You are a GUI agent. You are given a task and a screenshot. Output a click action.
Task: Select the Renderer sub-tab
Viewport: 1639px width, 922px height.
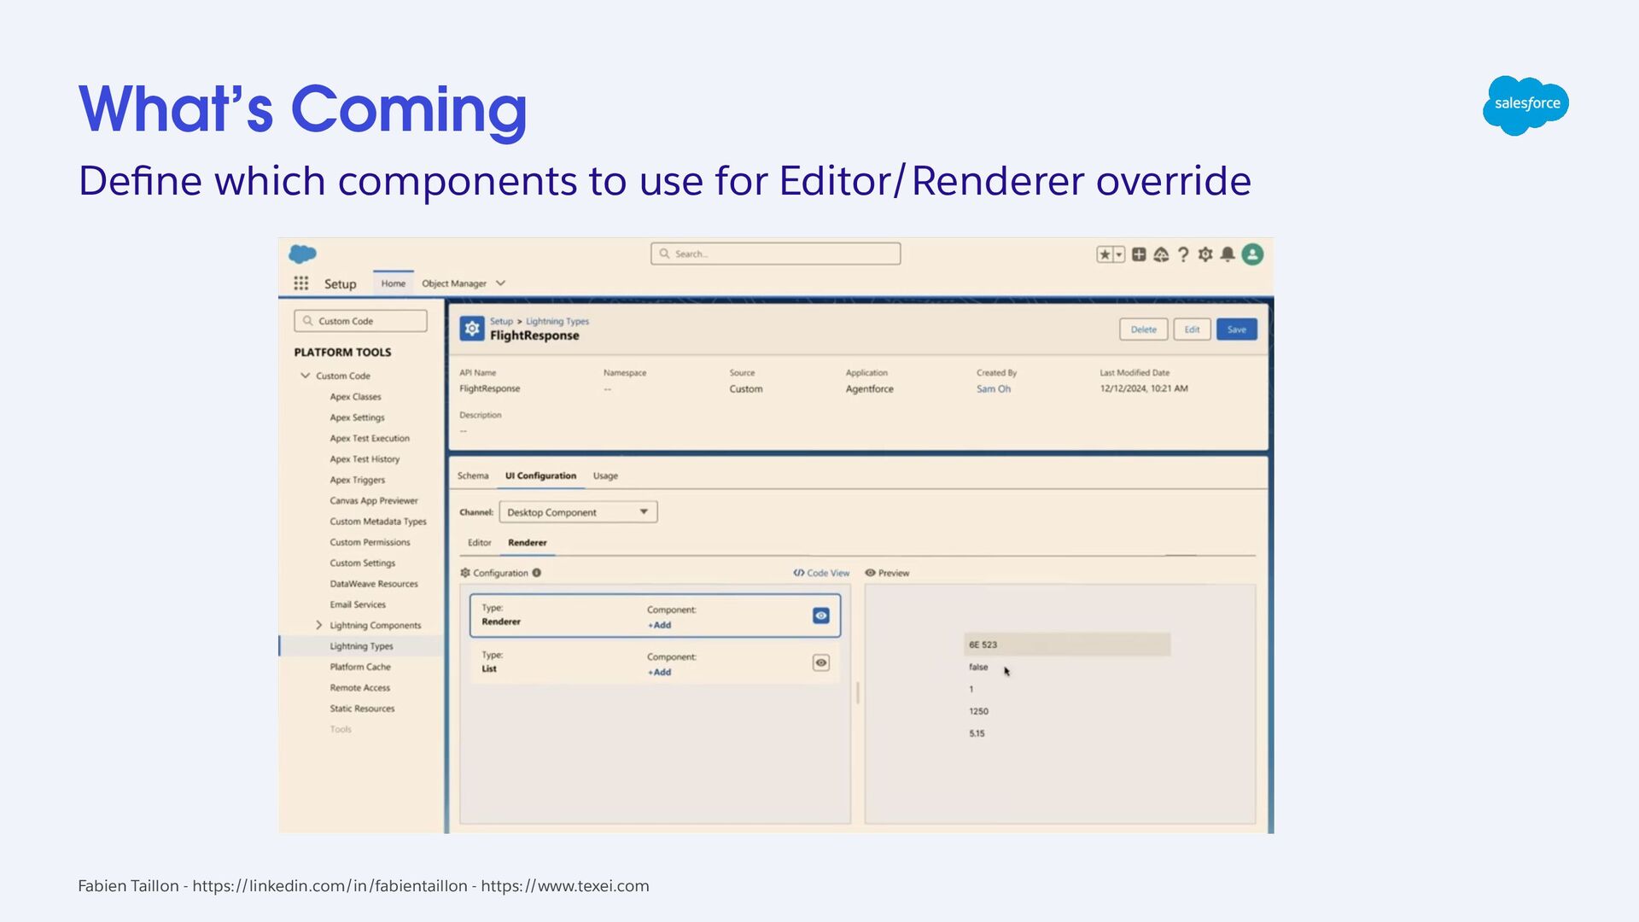coord(528,543)
